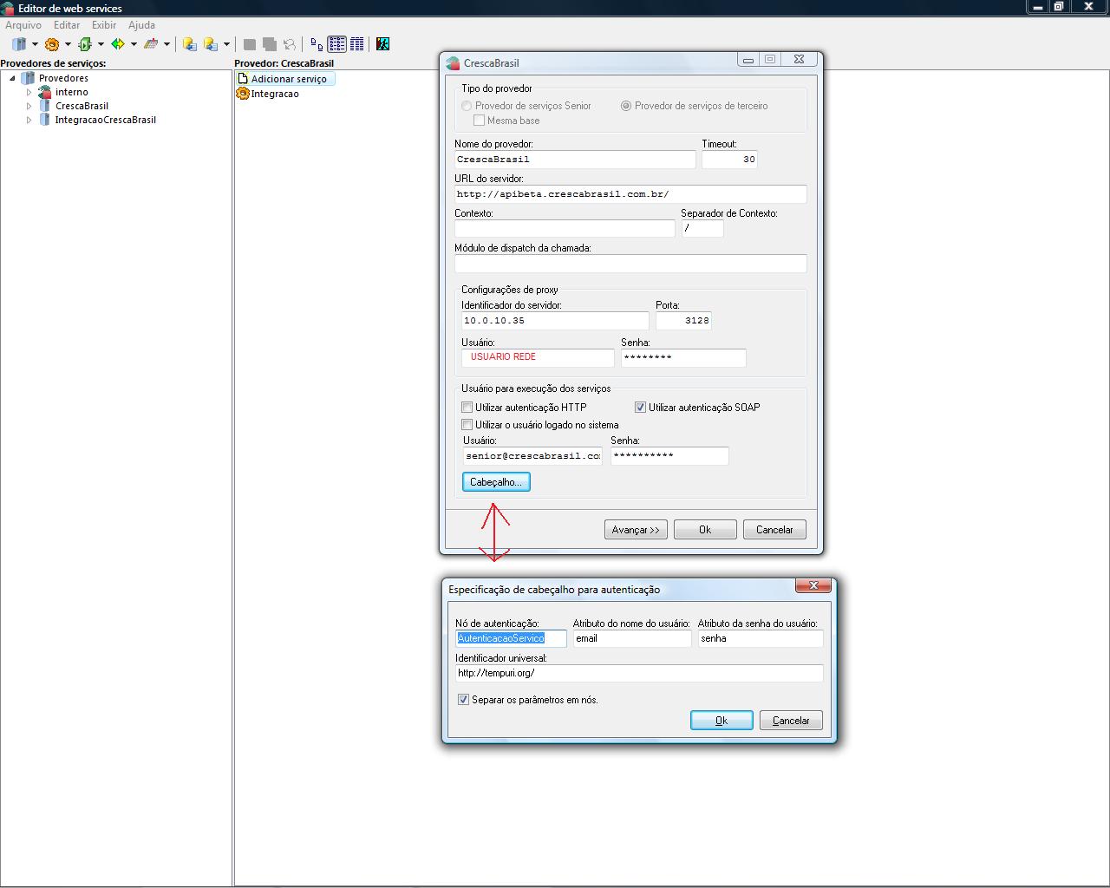Click the Cabeçalho... button

(x=496, y=482)
